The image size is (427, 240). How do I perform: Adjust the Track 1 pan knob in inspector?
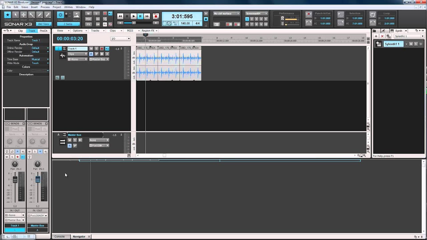[x=15, y=164]
